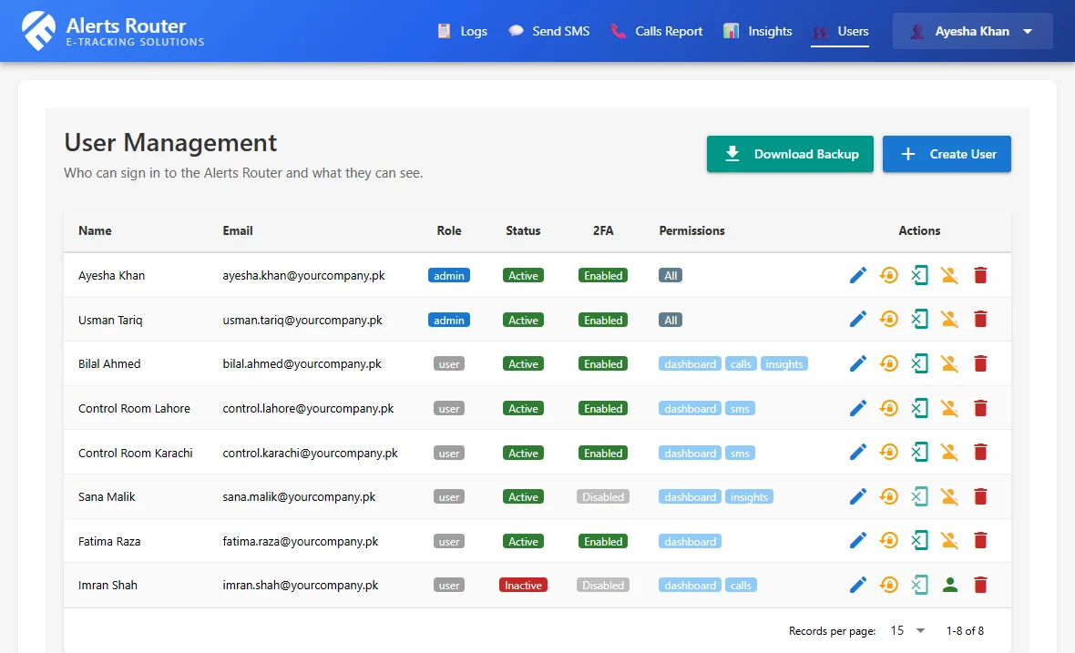Screen dimensions: 1075x653
Task: Open the Ayesha Khan account dropdown
Action: (x=972, y=32)
